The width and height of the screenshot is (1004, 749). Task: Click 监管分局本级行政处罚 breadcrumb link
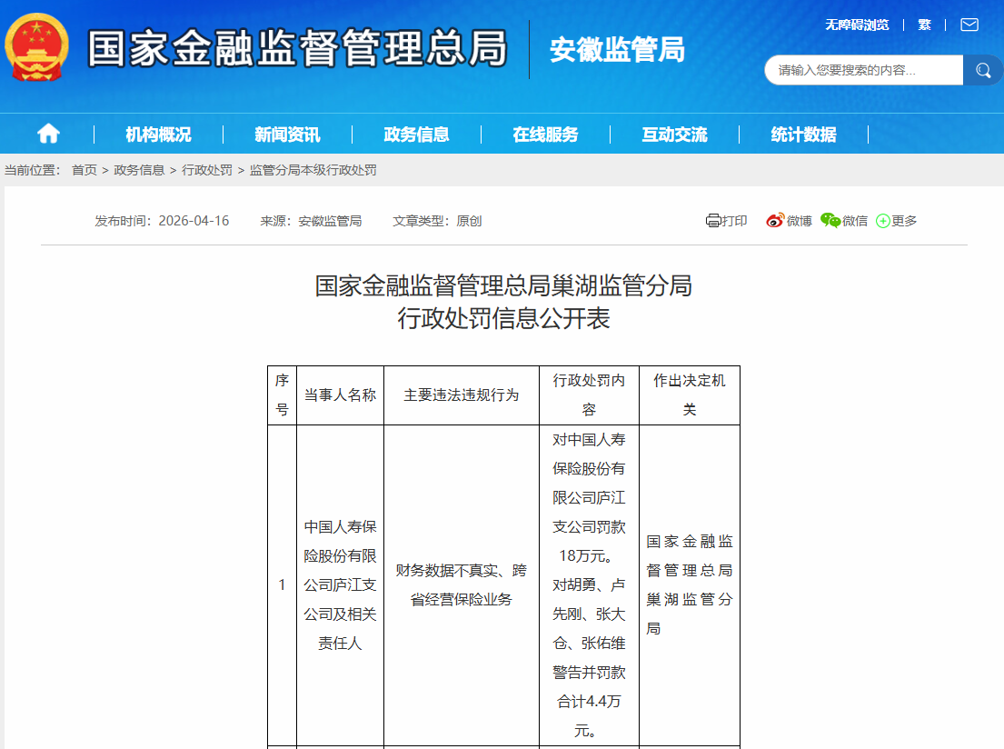(x=313, y=170)
